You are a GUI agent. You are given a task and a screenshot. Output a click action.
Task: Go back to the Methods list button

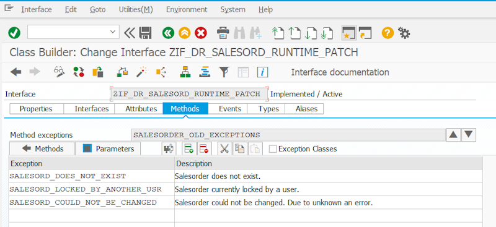point(43,148)
